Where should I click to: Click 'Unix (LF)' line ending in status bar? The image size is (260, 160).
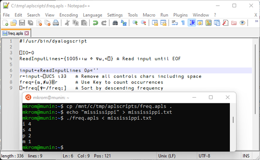(167, 156)
